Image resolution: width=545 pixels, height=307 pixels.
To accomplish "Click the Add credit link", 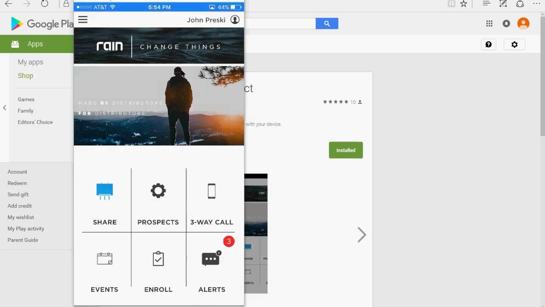I will [x=20, y=206].
